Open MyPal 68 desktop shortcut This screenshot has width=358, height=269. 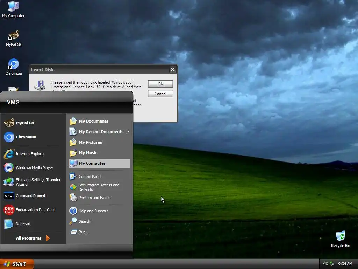coord(14,39)
